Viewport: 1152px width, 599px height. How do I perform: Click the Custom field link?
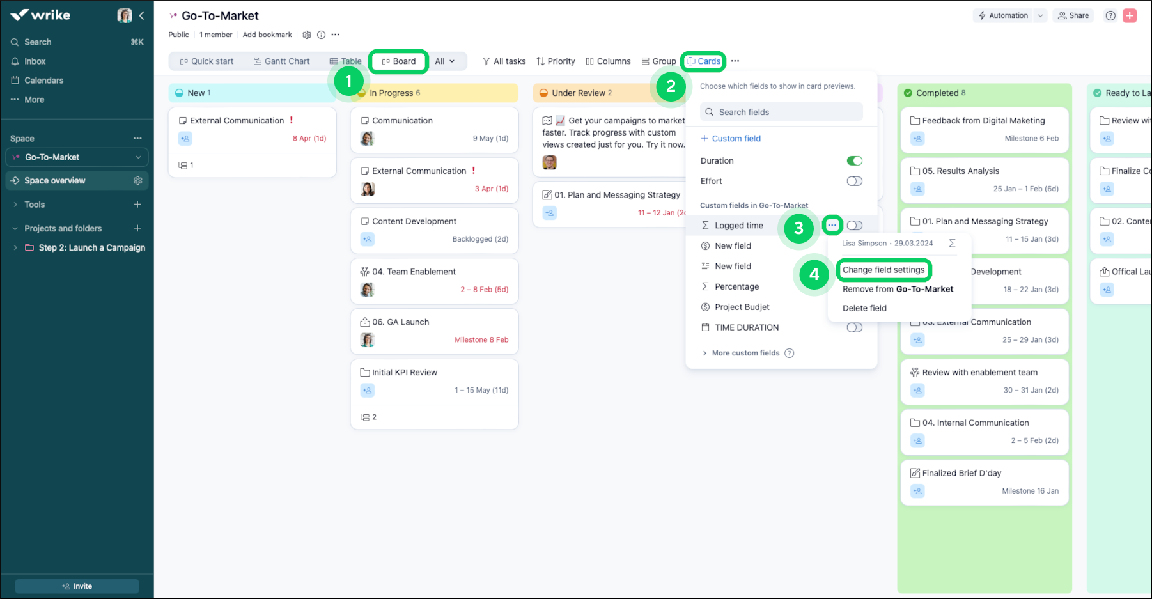coord(731,139)
